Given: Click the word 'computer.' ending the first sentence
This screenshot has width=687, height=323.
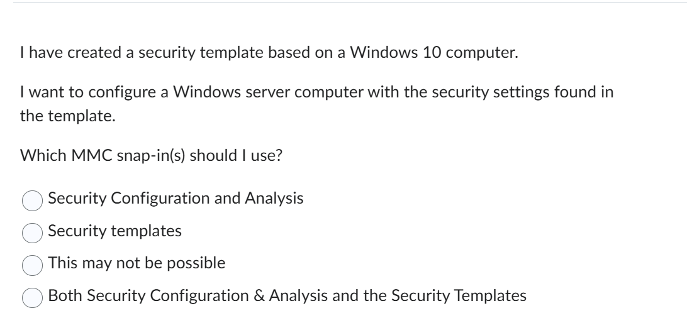Looking at the screenshot, I should (x=482, y=53).
